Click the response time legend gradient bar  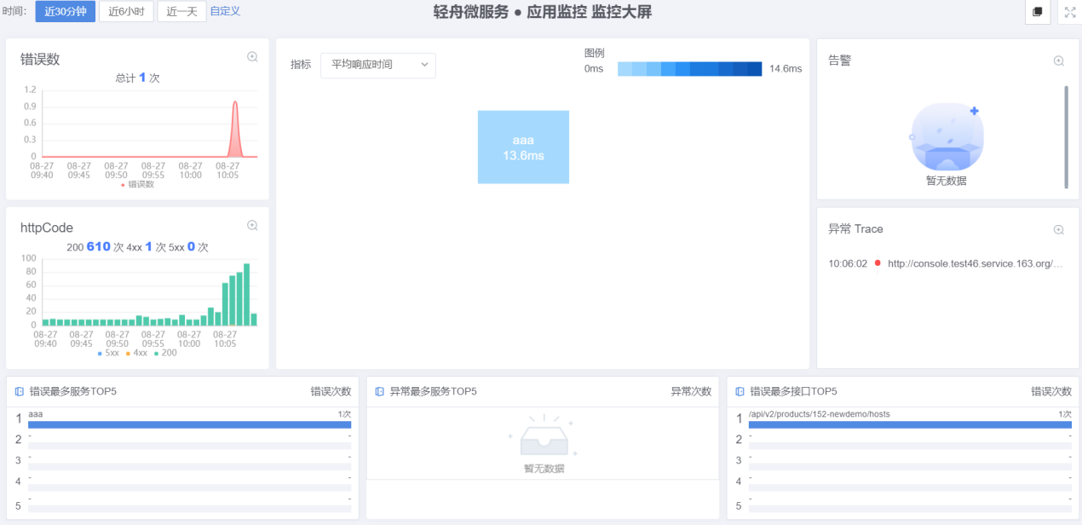point(689,69)
